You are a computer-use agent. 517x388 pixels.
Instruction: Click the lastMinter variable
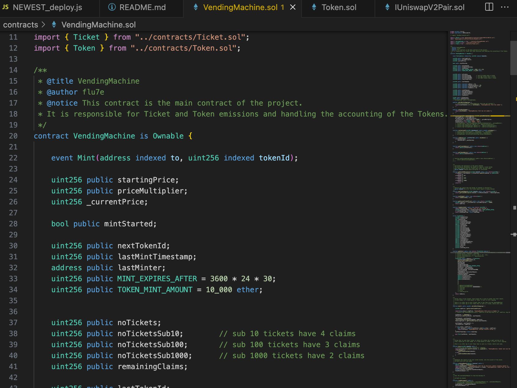click(x=139, y=268)
